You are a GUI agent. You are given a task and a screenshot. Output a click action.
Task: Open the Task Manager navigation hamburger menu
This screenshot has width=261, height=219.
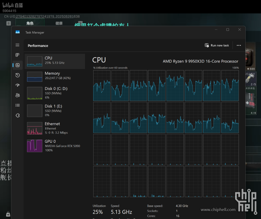(x=18, y=45)
